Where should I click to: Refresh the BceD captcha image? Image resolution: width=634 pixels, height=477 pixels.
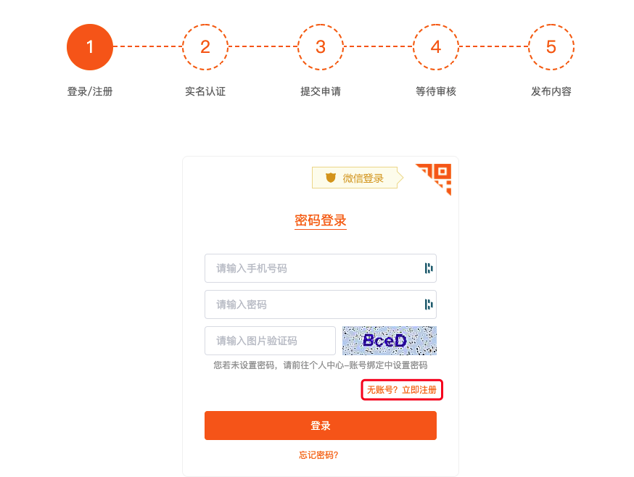[x=390, y=341]
